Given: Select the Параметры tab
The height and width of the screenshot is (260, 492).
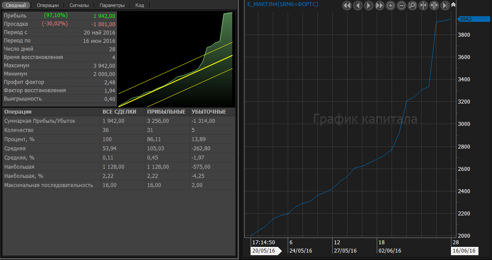Looking at the screenshot, I should [x=112, y=5].
